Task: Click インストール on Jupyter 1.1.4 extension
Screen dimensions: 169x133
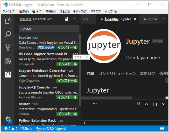Action: tap(67, 47)
